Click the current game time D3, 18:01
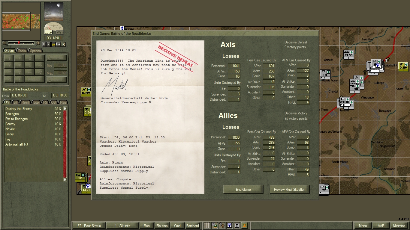 pyautogui.click(x=54, y=38)
